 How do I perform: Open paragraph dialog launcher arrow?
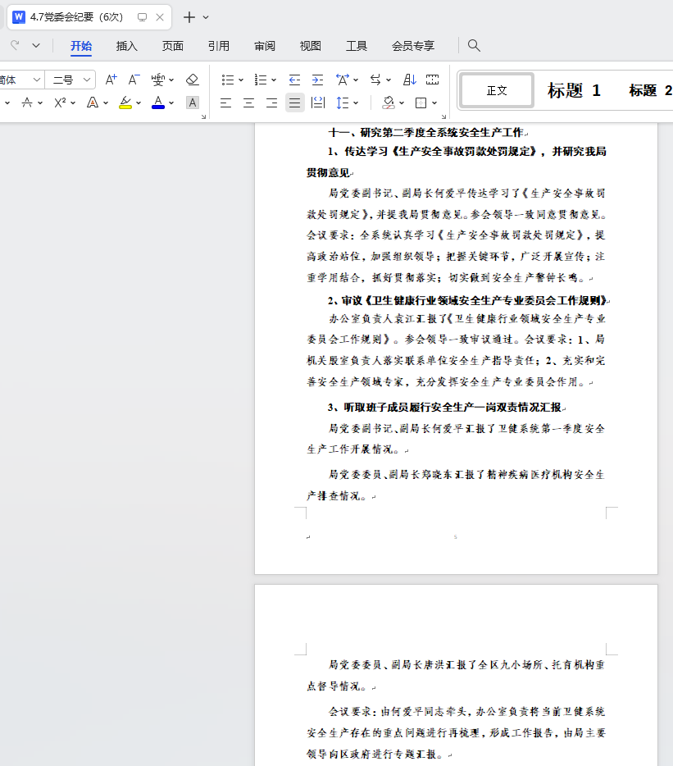[443, 116]
